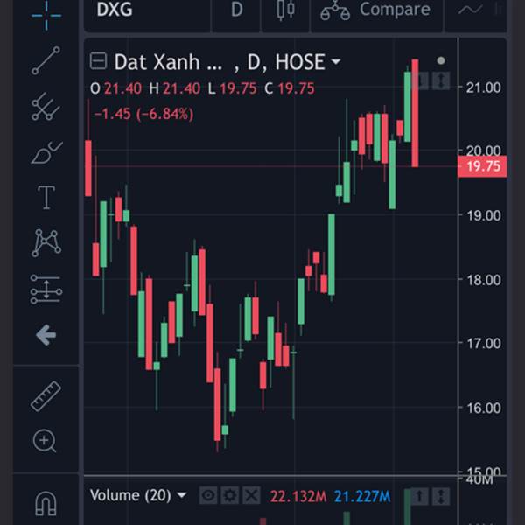Collapse the Dat Xanh legend box

98,61
